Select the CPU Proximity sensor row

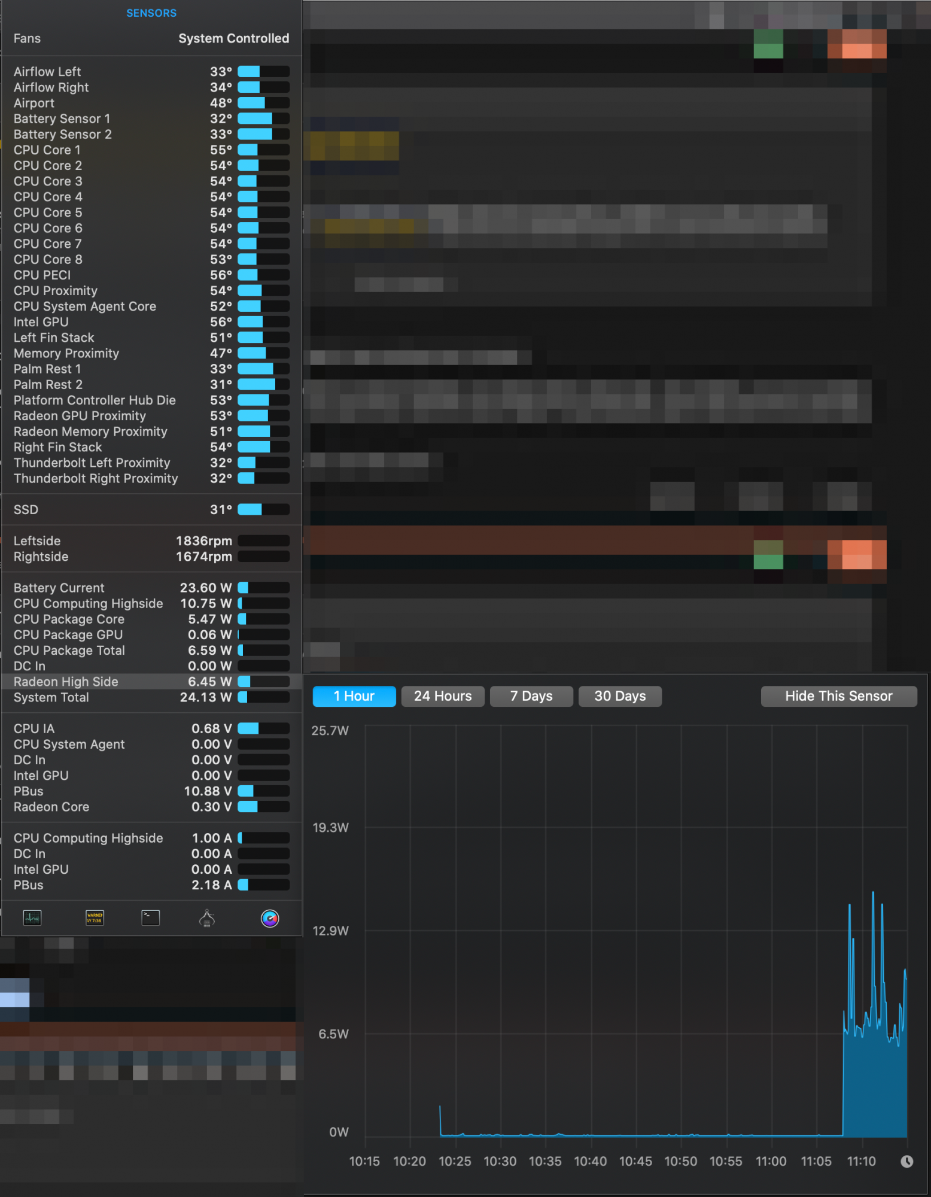tap(151, 290)
